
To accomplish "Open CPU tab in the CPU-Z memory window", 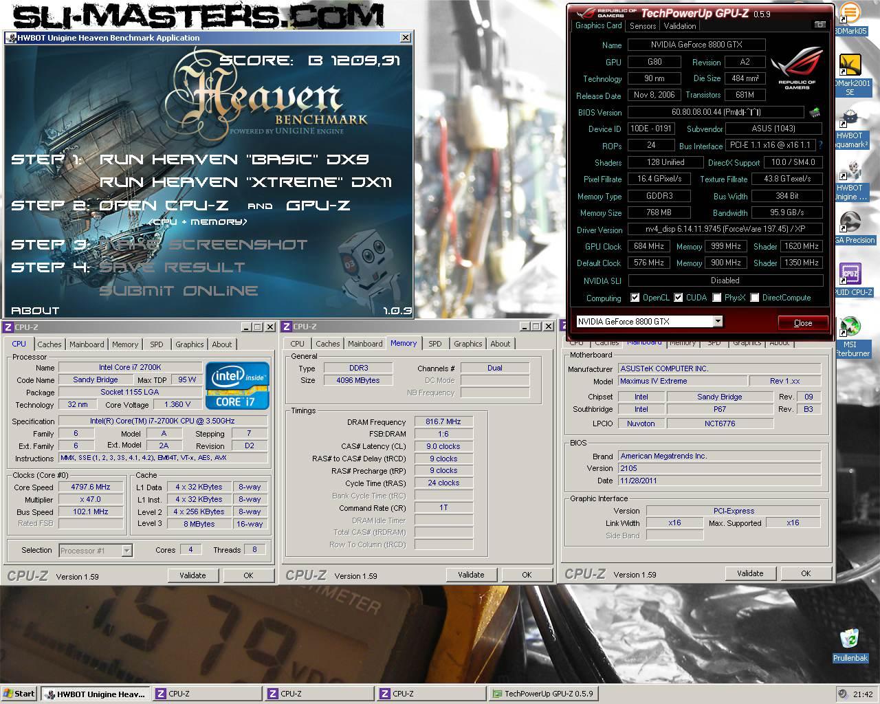I will (298, 344).
